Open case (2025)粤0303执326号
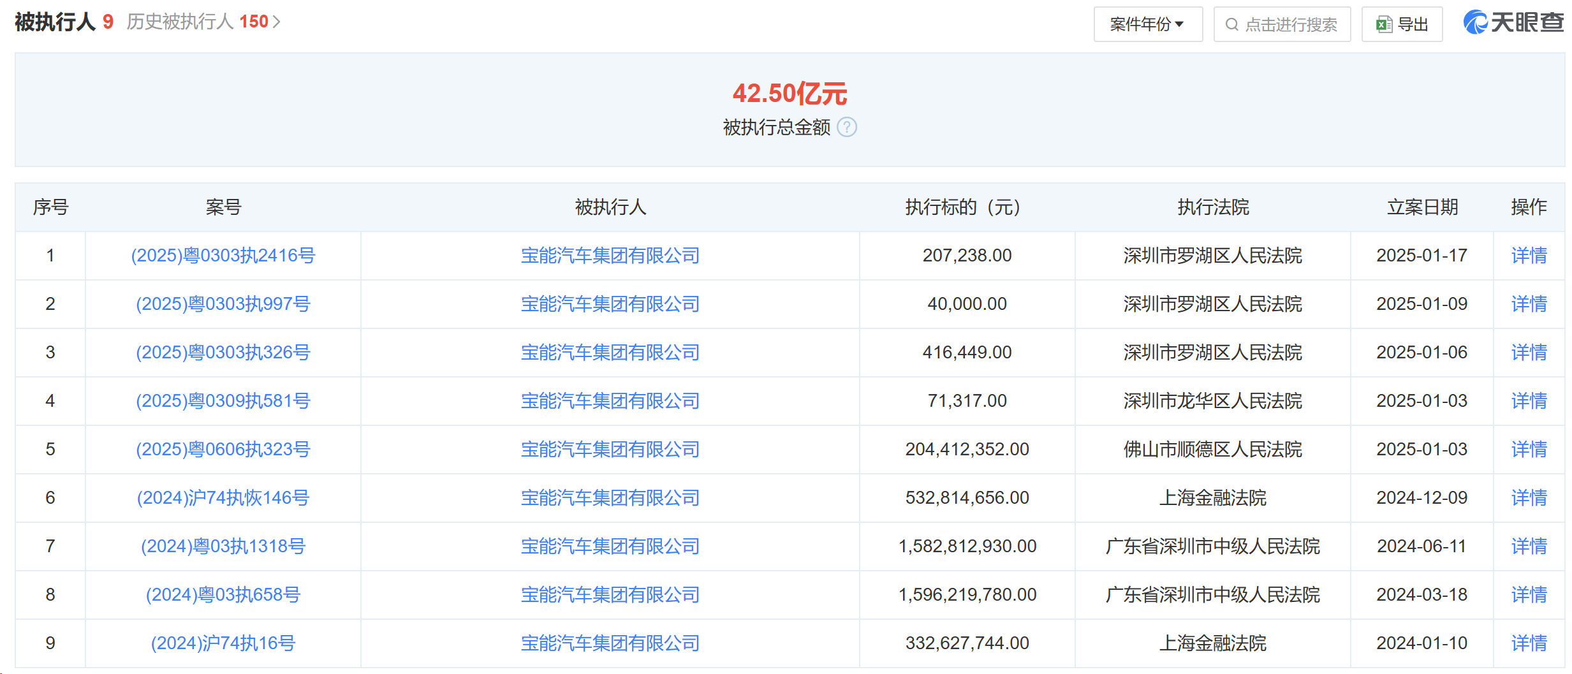This screenshot has height=674, width=1572. [x=223, y=353]
